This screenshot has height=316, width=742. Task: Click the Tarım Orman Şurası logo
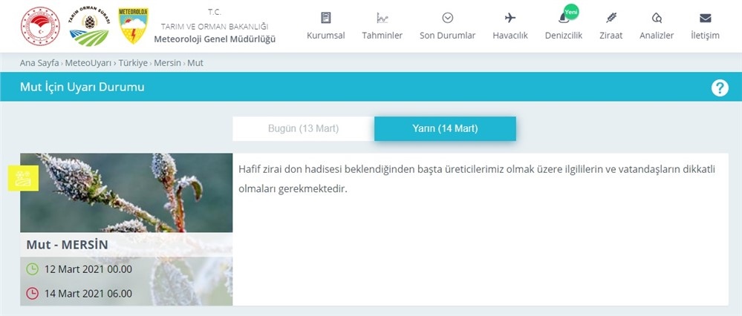88,25
